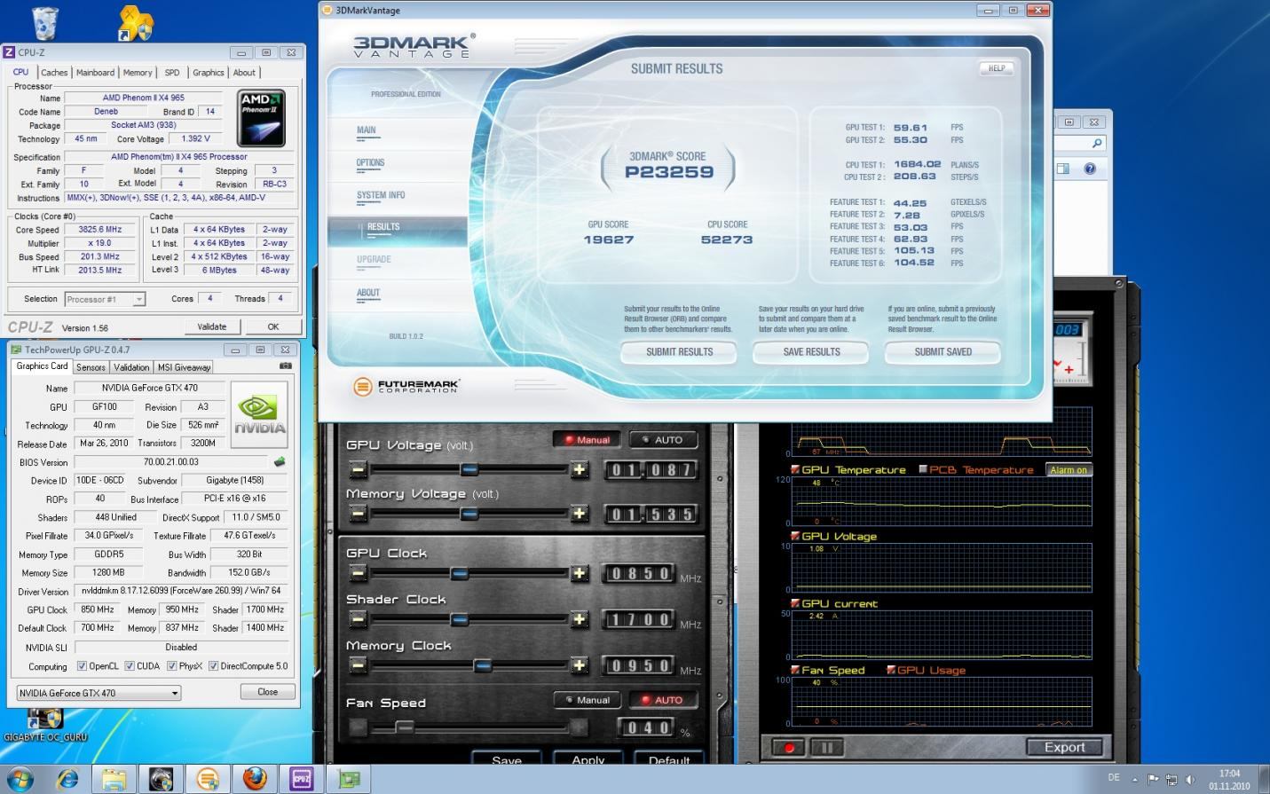Image resolution: width=1270 pixels, height=794 pixels.
Task: Select OPTIONS in 3DMark Vantage sidebar
Action: (x=371, y=163)
